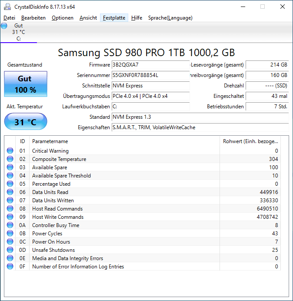Click the Seriennummer field S5GXNF0R788854L
293x301 pixels.
[150, 75]
